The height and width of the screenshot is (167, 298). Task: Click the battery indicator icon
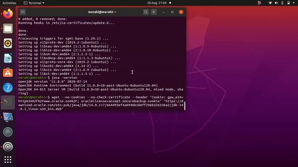click(289, 3)
